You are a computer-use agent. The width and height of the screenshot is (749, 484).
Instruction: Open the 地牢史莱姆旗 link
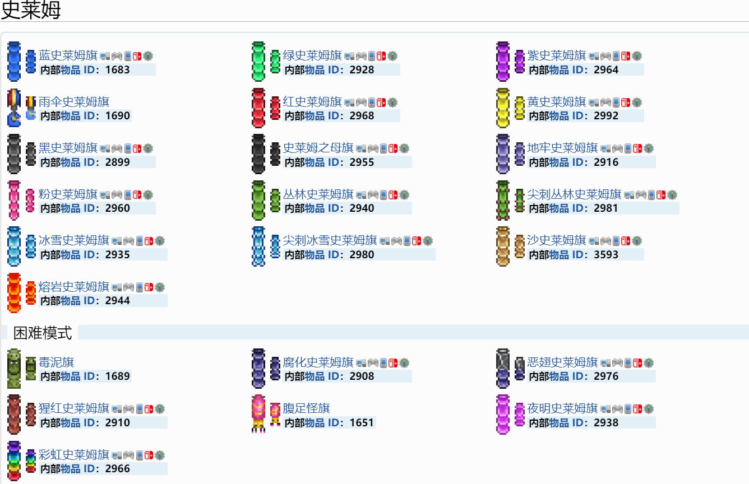pyautogui.click(x=562, y=148)
